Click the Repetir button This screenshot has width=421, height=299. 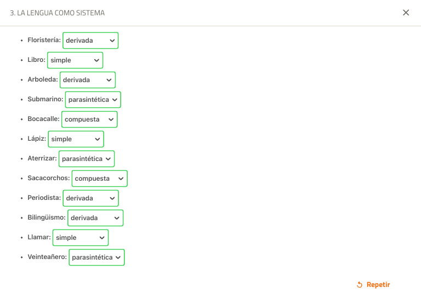373,285
